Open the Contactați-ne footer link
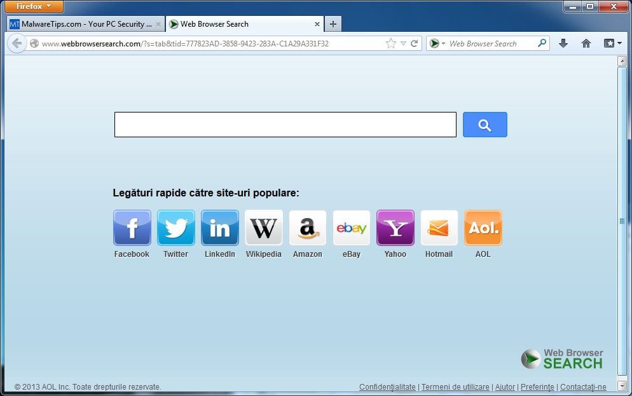This screenshot has height=396, width=632. tap(583, 386)
